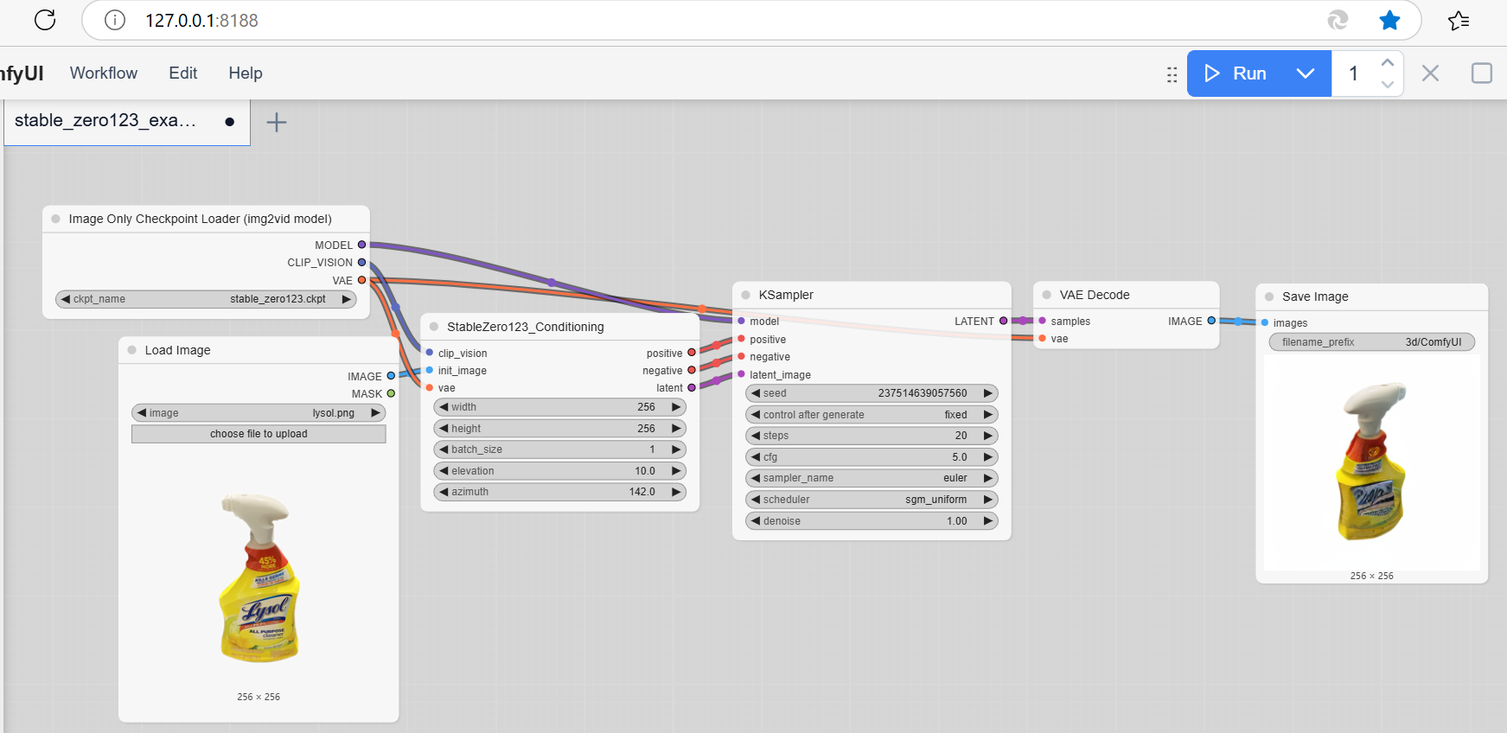Click the square icon beside cancel
This screenshot has height=733, width=1507.
click(x=1481, y=73)
